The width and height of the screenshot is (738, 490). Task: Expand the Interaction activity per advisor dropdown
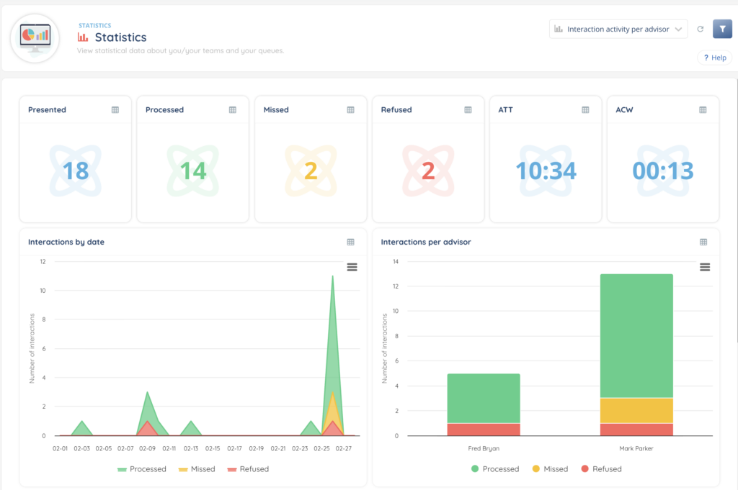tap(618, 30)
